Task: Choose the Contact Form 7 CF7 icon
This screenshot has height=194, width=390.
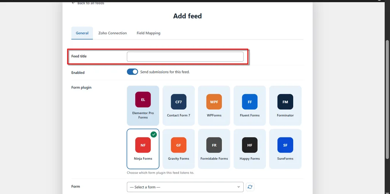Action: (x=179, y=102)
